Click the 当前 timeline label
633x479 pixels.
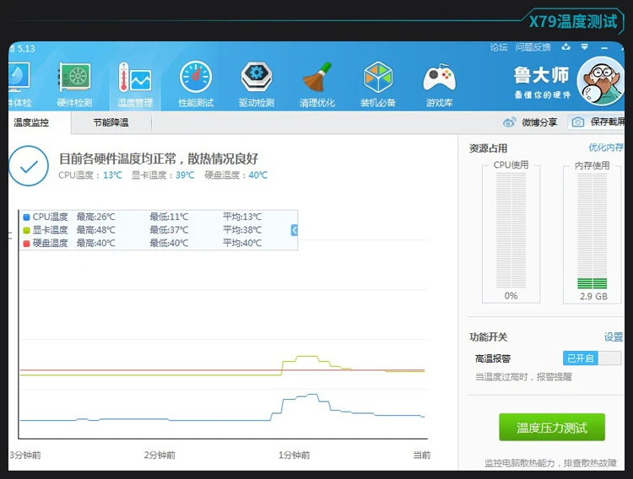click(x=422, y=455)
